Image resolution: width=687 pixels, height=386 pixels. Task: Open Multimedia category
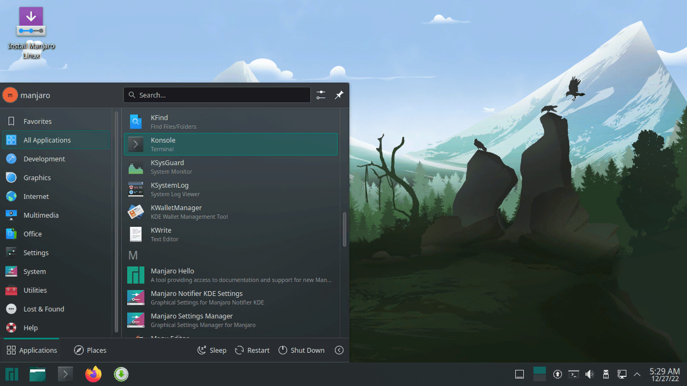point(56,215)
